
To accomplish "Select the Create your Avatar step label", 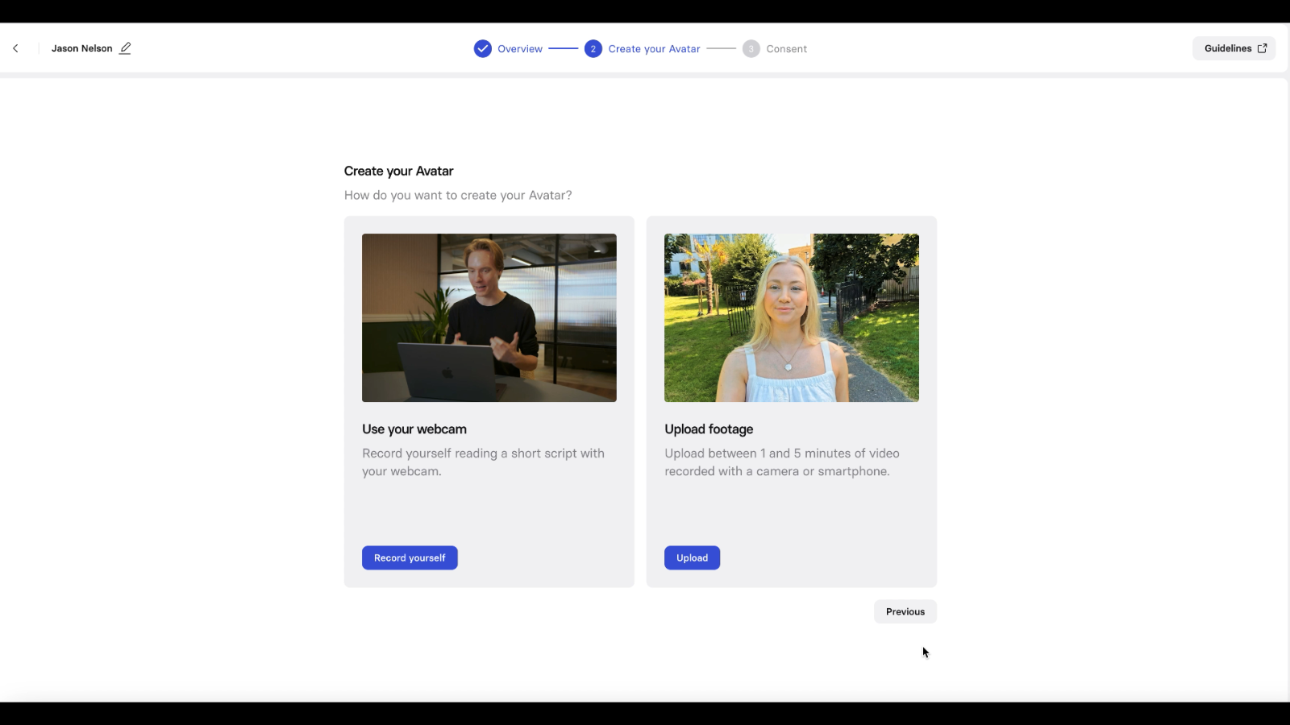I will (654, 49).
